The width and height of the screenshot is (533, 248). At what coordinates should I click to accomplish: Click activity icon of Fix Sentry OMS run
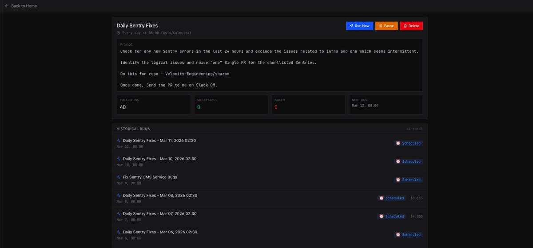pos(119,177)
